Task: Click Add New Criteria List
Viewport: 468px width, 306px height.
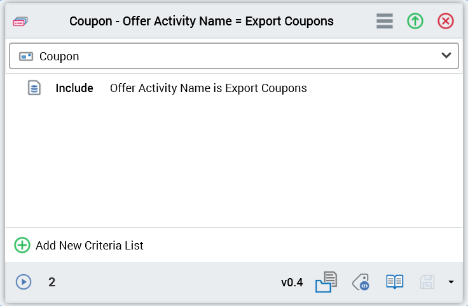Action: 90,245
